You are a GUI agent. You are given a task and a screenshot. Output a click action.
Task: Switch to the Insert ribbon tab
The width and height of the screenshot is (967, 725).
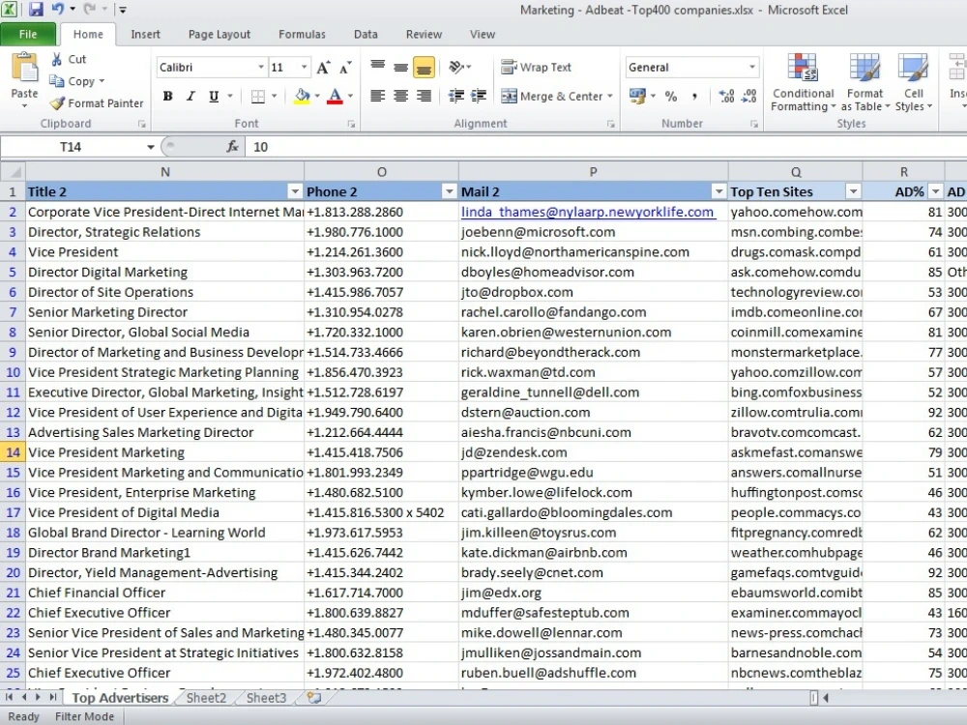(x=146, y=35)
